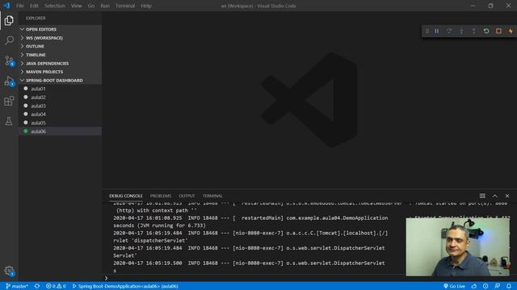Image resolution: width=517 pixels, height=290 pixels.
Task: Open errors and warnings count
Action: pyautogui.click(x=56, y=287)
